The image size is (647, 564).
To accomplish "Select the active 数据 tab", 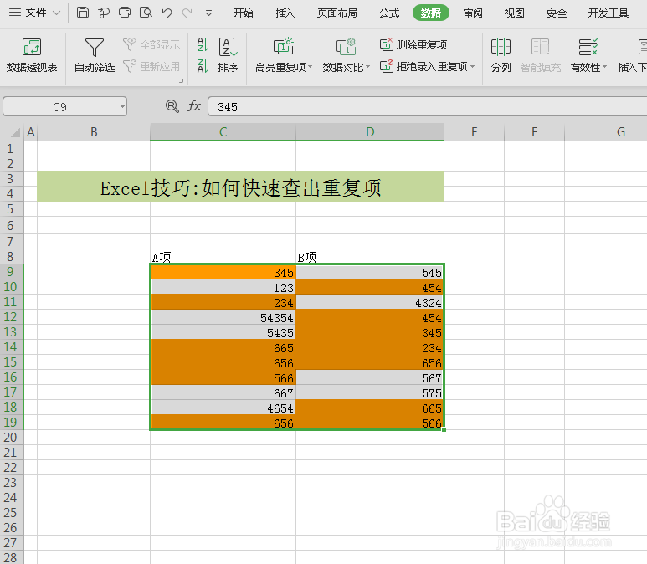I will 431,13.
